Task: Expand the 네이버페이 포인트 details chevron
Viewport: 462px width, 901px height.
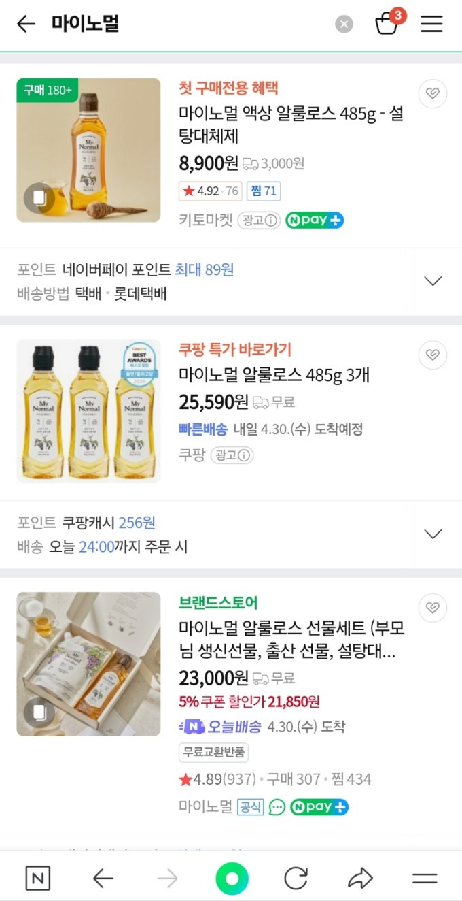Action: point(433,280)
